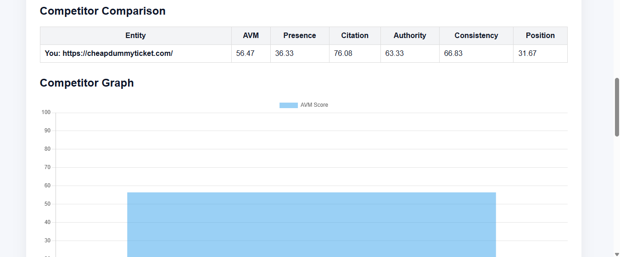Toggle the AVM Score legend item
Screen dimensions: 620x257
click(304, 105)
